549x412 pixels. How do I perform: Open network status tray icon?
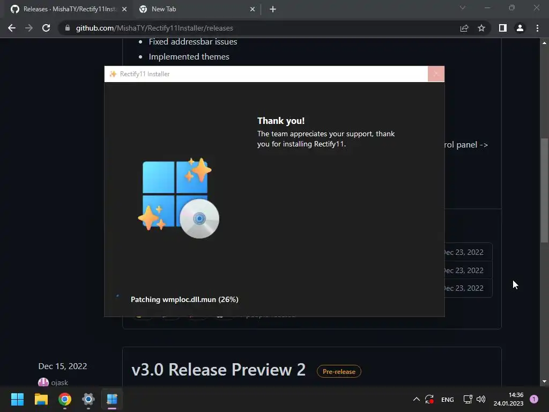pyautogui.click(x=468, y=399)
